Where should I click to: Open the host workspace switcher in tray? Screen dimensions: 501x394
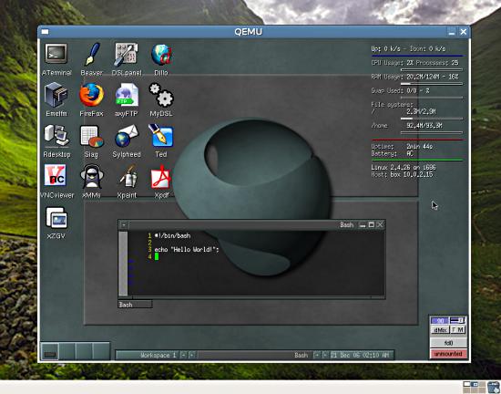[x=475, y=387]
